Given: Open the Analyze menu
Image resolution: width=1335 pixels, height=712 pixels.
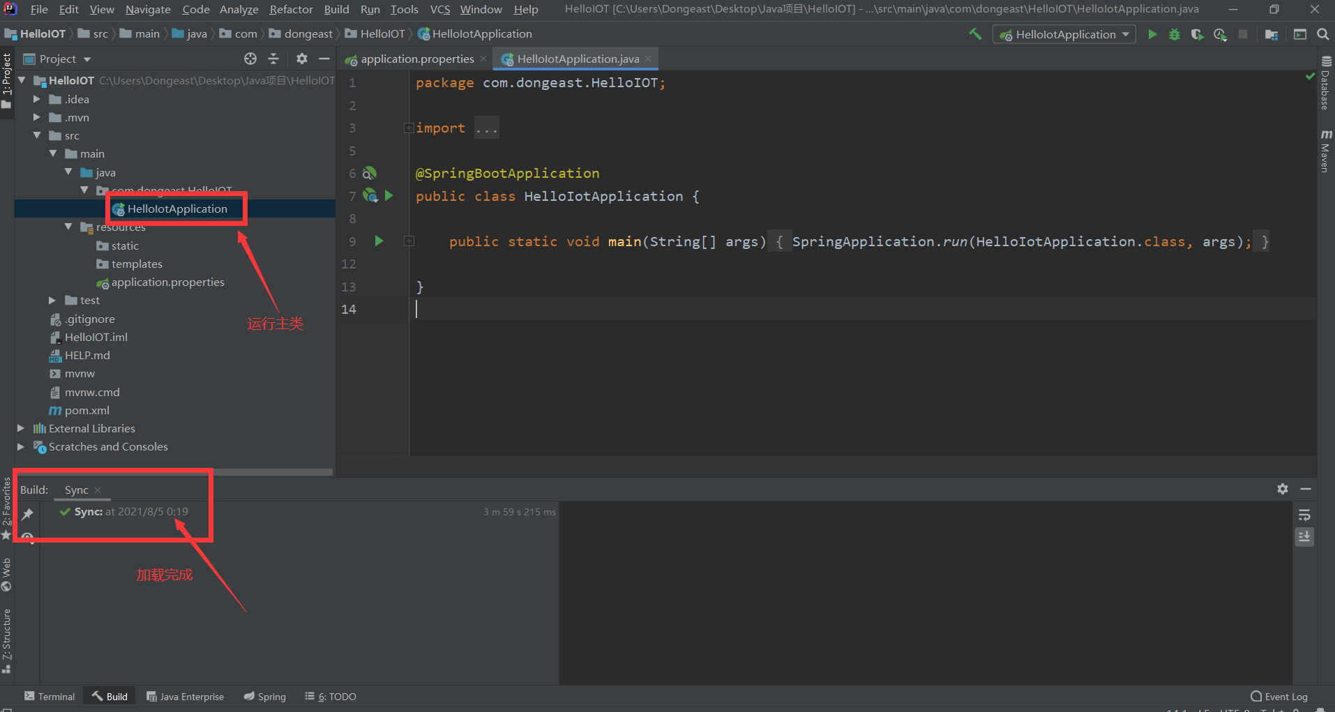Looking at the screenshot, I should tap(239, 9).
